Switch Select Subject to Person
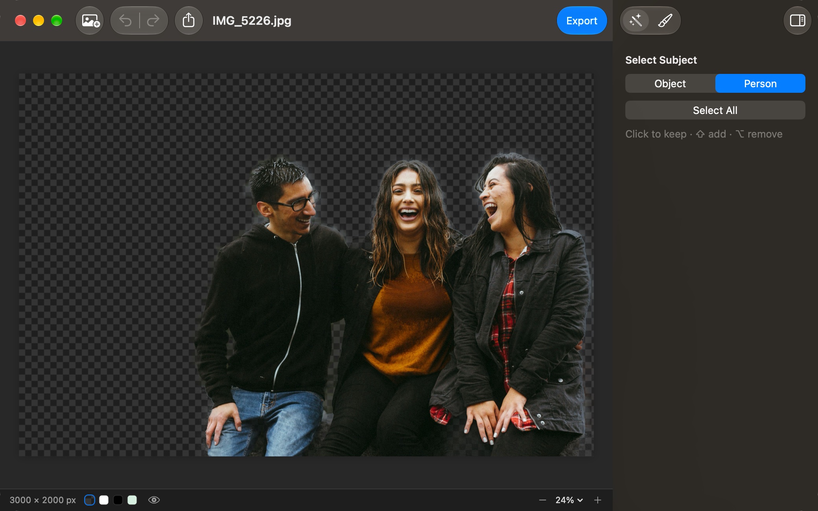The height and width of the screenshot is (511, 818). point(760,83)
